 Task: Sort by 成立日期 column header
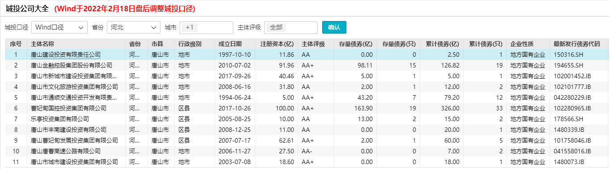point(230,44)
